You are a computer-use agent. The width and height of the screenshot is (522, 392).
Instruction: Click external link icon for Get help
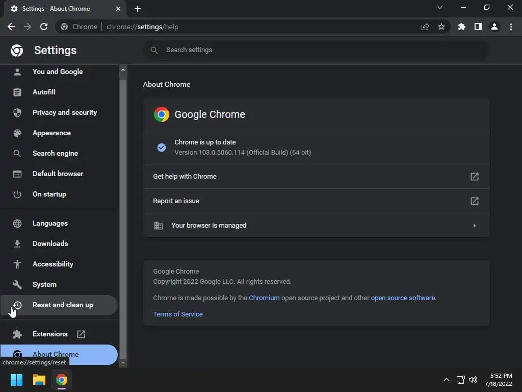tap(475, 176)
